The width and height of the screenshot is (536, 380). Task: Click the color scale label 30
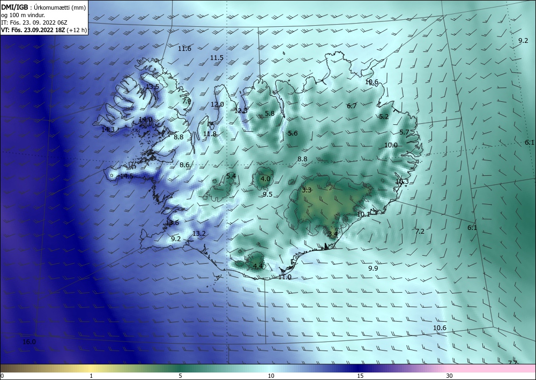pos(450,376)
